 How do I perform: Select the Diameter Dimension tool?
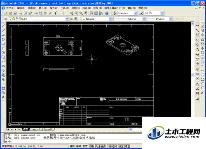[197, 45]
